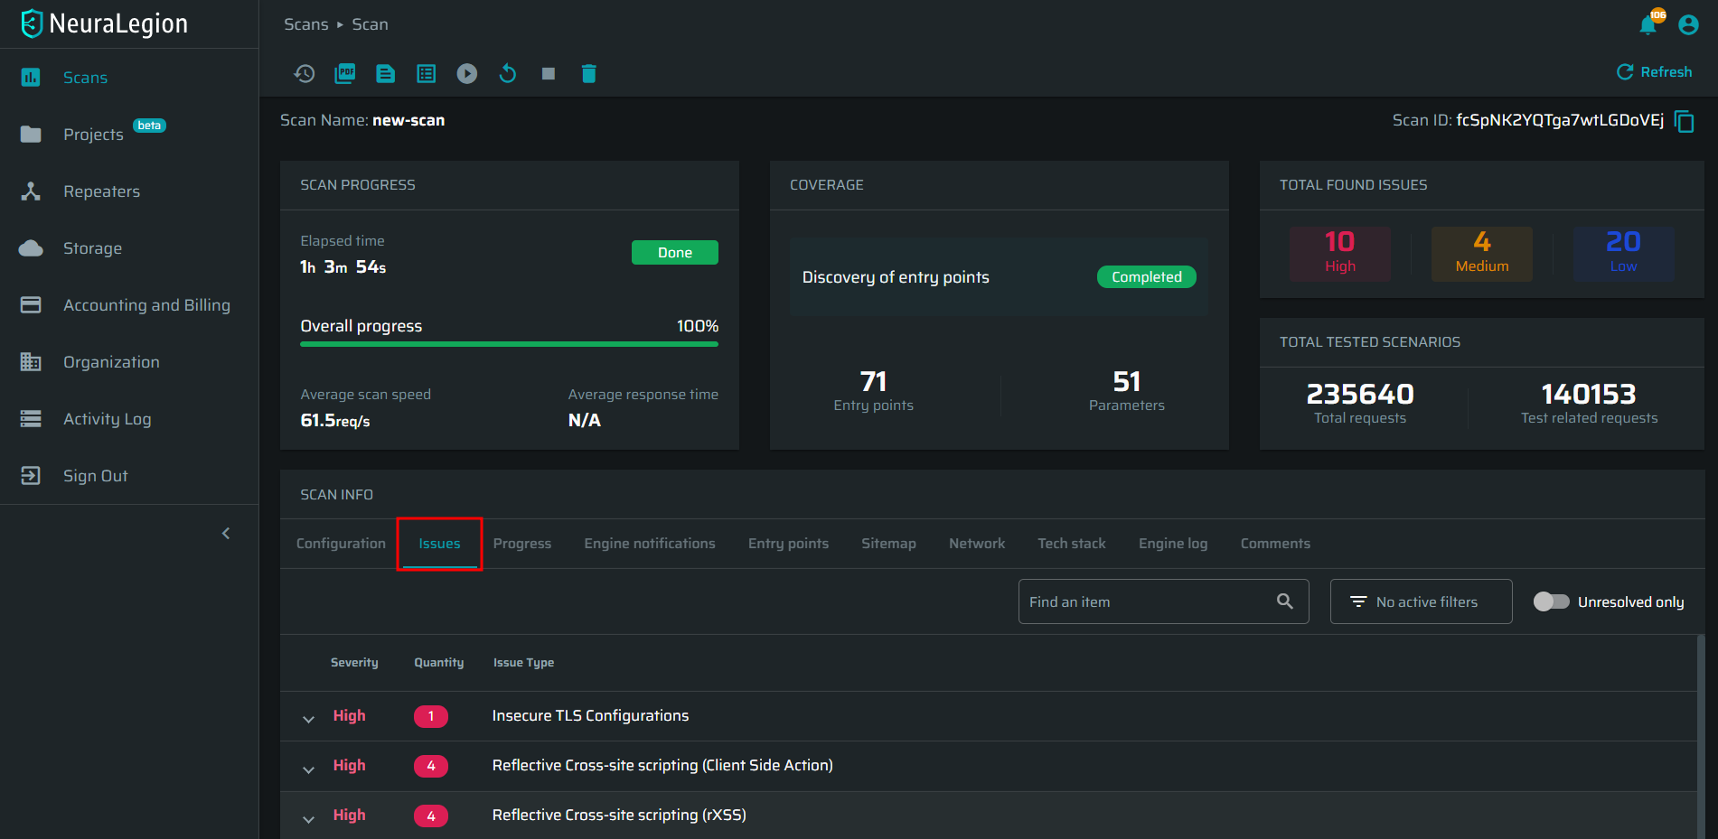Click the retest/restart circular arrow icon
1718x839 pixels.
(508, 73)
